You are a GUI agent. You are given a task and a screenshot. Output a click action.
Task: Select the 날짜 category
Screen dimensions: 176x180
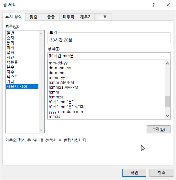[x=22, y=52]
